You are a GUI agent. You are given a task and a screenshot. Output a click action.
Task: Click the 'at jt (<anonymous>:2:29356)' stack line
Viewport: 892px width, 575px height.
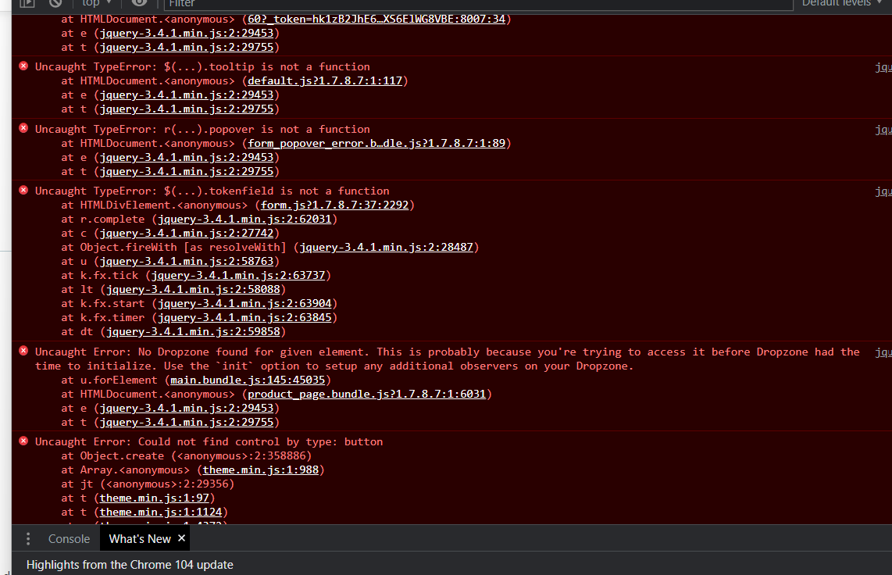pos(148,484)
